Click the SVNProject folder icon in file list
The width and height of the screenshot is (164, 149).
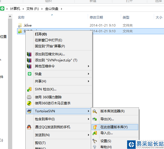click(x=20, y=31)
